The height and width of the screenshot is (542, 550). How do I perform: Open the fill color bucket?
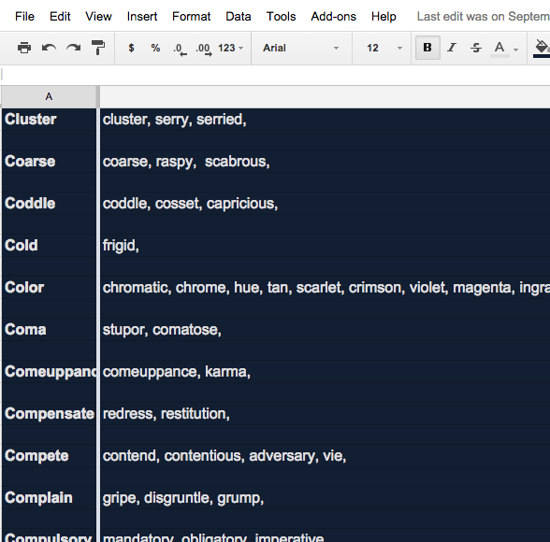pyautogui.click(x=542, y=49)
